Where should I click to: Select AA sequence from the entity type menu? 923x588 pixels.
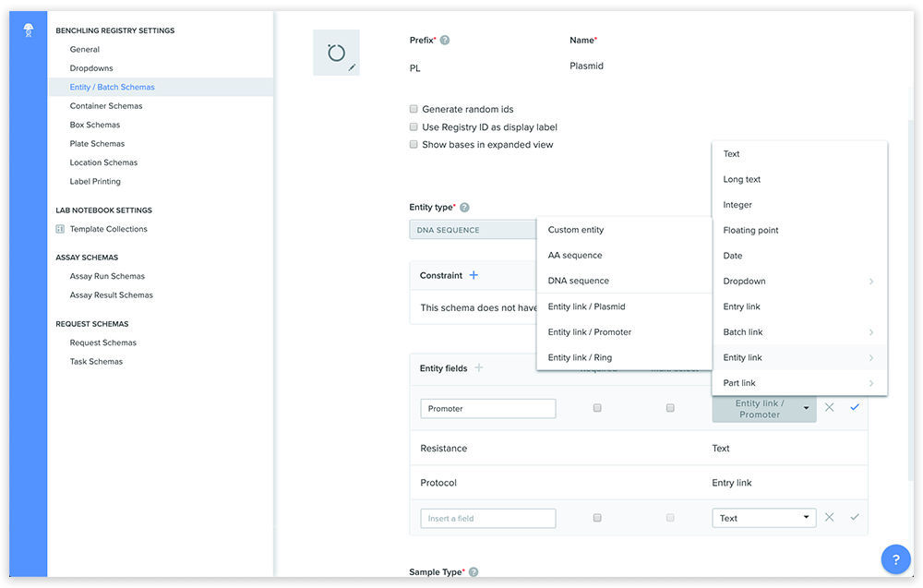point(572,255)
